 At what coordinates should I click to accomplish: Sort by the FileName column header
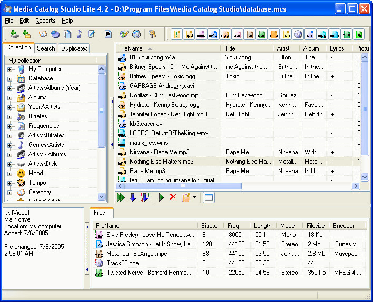click(x=169, y=48)
